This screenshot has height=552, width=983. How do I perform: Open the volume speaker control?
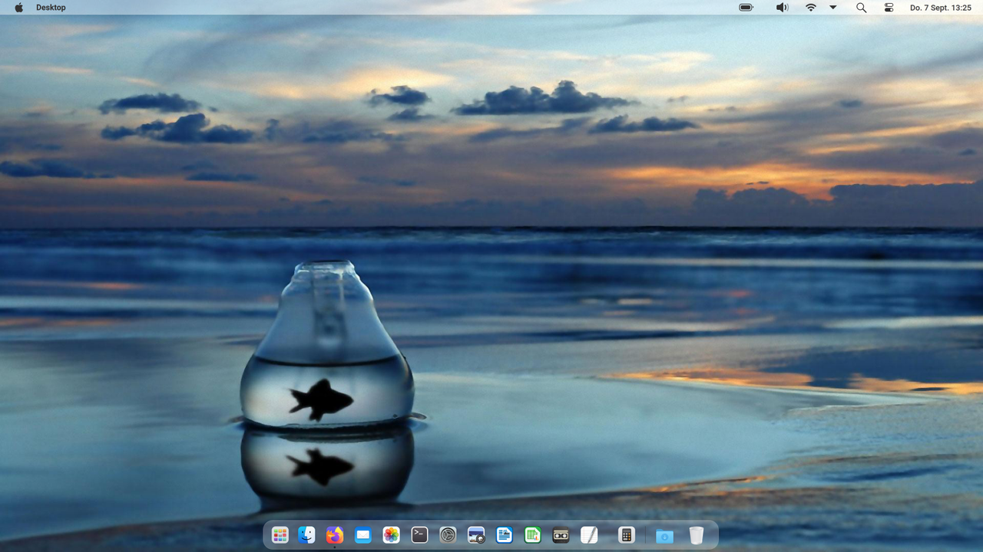pyautogui.click(x=782, y=7)
